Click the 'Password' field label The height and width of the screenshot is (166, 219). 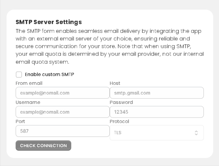point(121,103)
